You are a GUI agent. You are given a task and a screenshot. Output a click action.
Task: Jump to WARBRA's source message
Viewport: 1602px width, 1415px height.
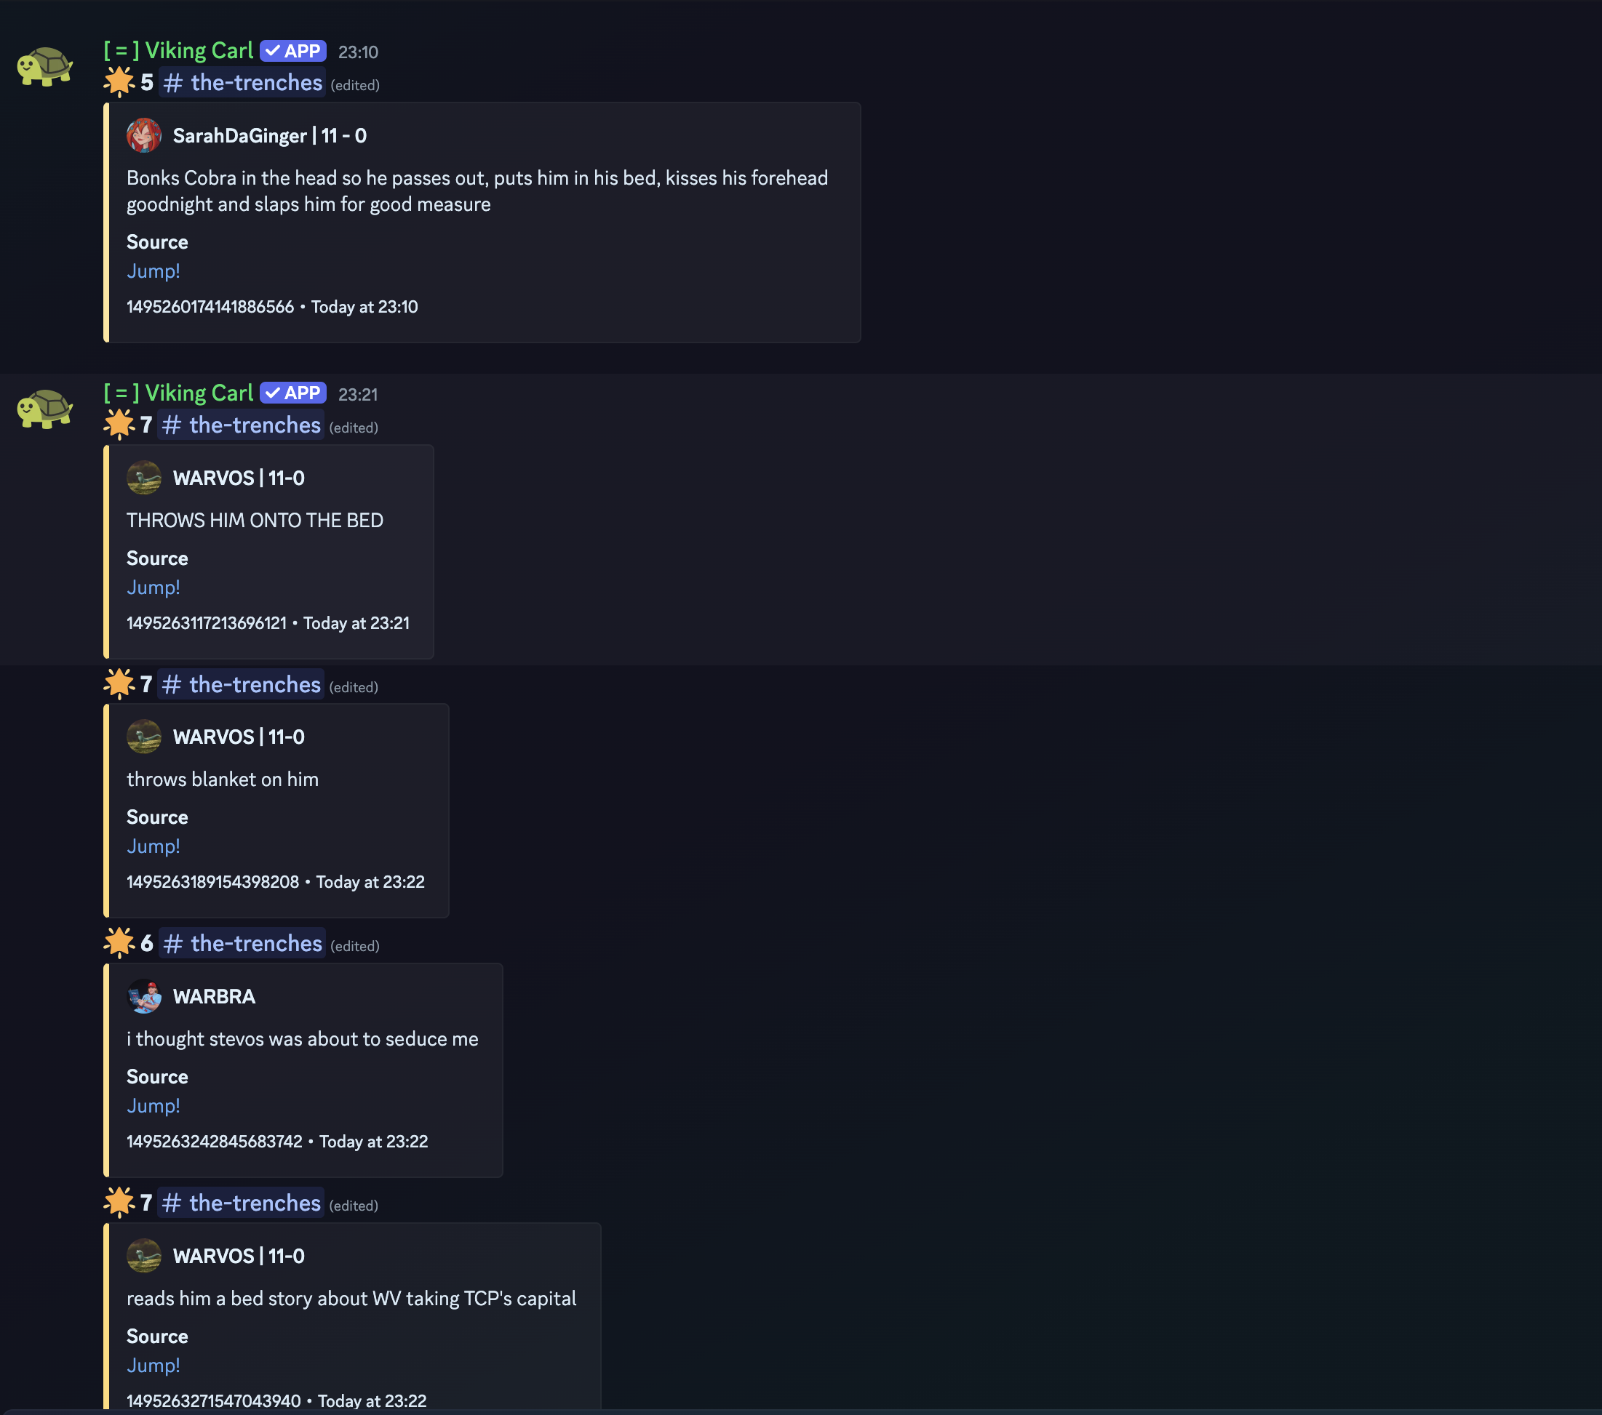click(154, 1105)
